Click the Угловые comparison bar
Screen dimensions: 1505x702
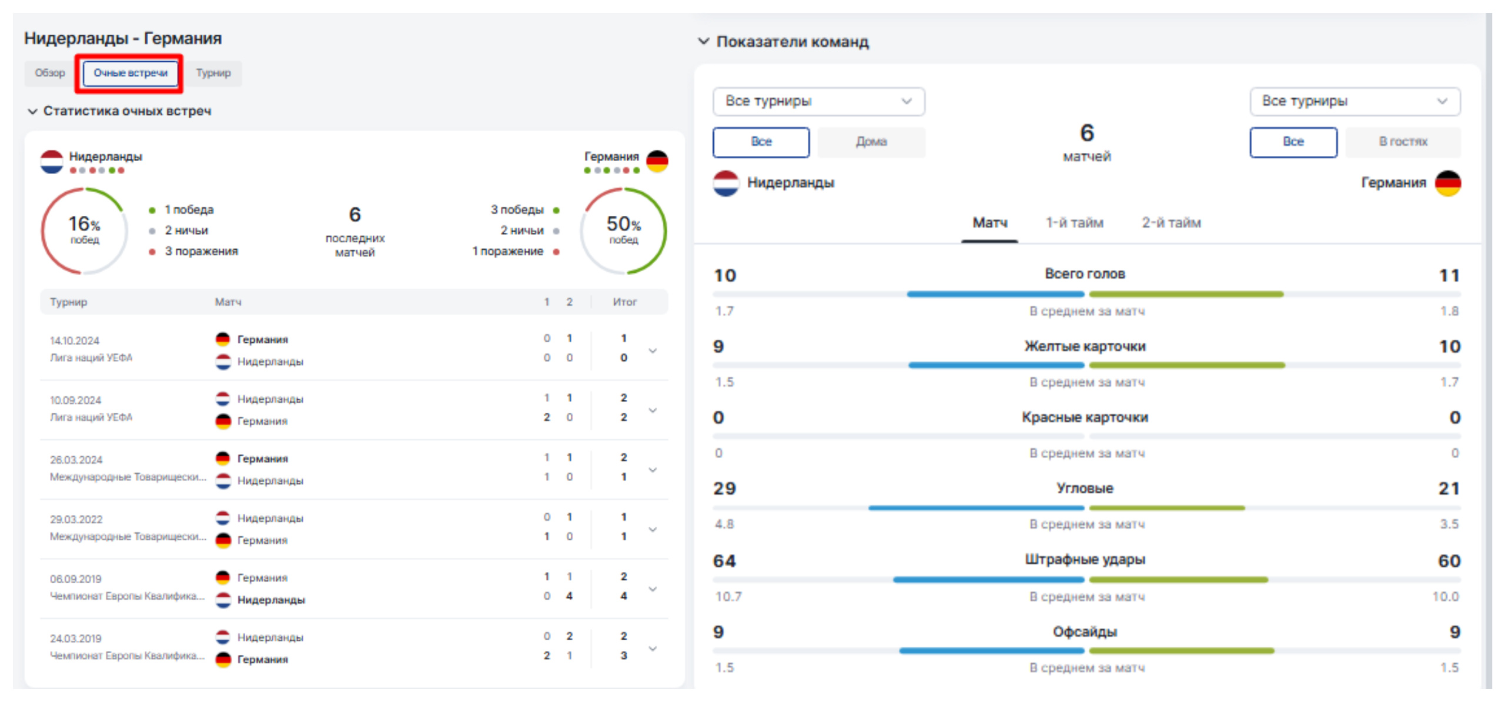1086,508
